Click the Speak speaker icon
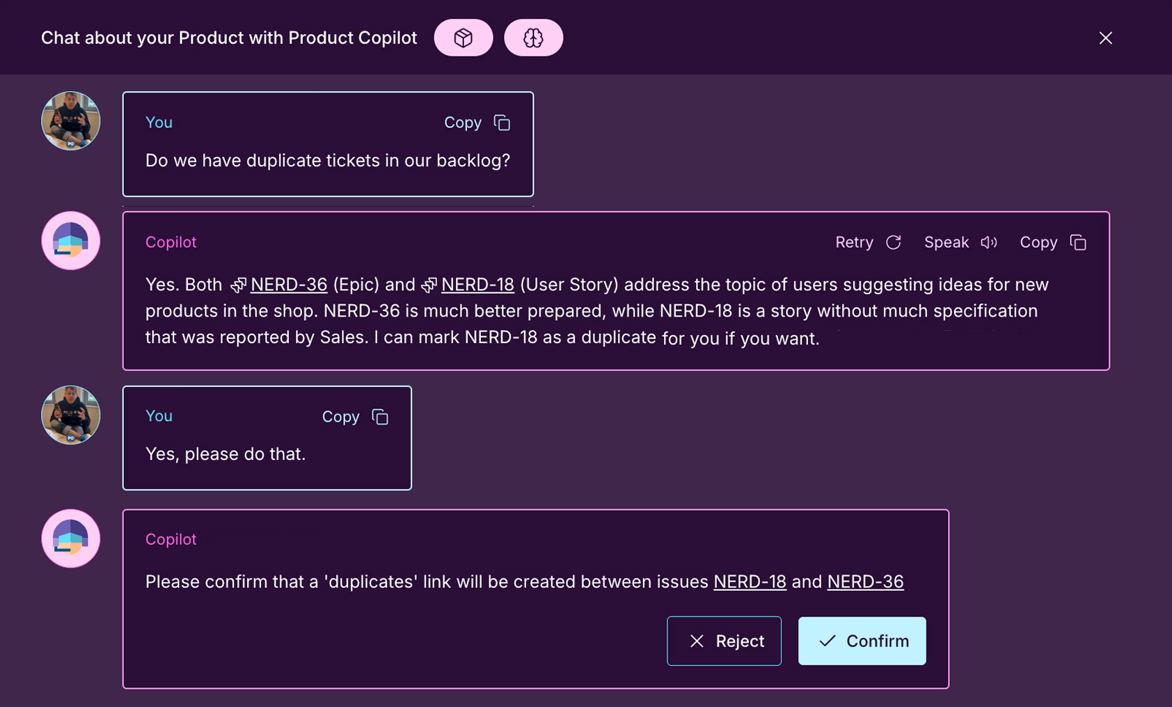Image resolution: width=1172 pixels, height=707 pixels. pyautogui.click(x=989, y=242)
